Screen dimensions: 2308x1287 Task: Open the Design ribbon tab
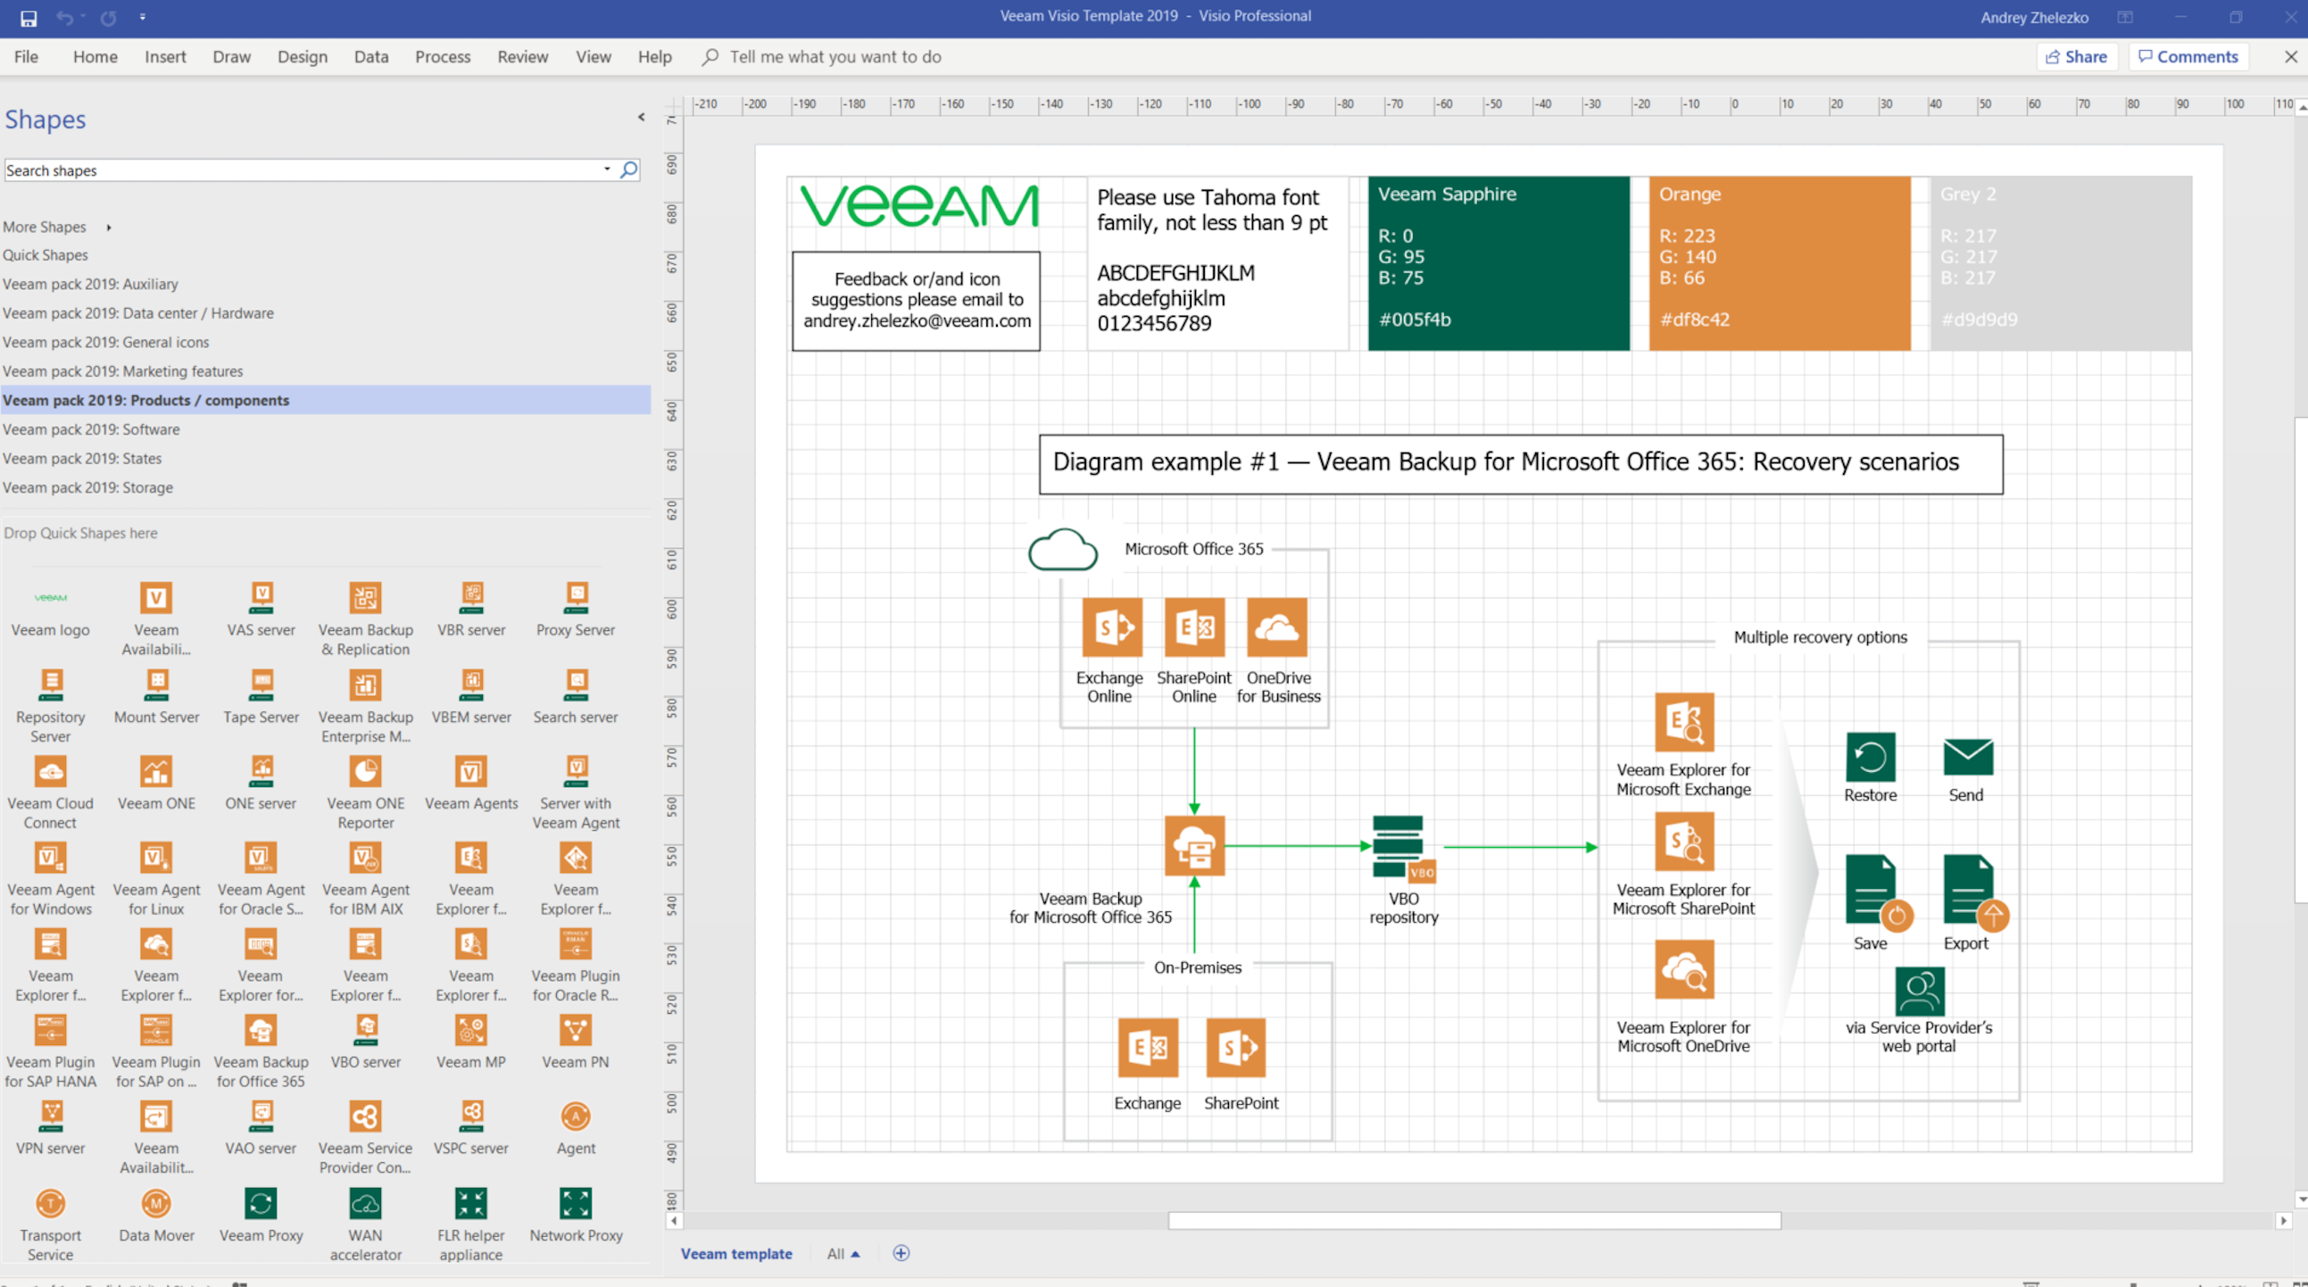pos(302,56)
